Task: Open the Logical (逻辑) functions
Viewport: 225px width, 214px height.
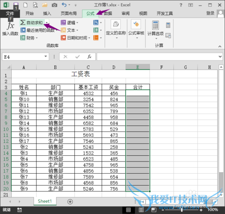Action: click(70, 23)
